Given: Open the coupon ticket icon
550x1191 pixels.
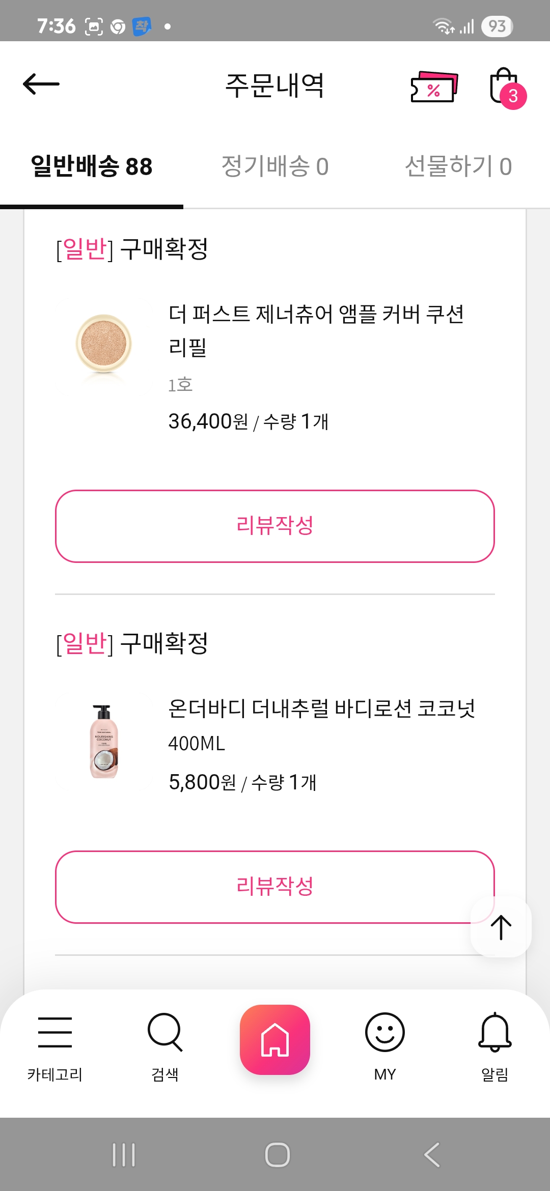Looking at the screenshot, I should click(434, 87).
